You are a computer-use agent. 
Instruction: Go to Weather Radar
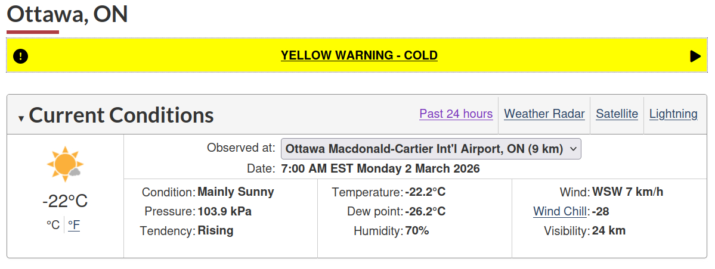pyautogui.click(x=544, y=114)
